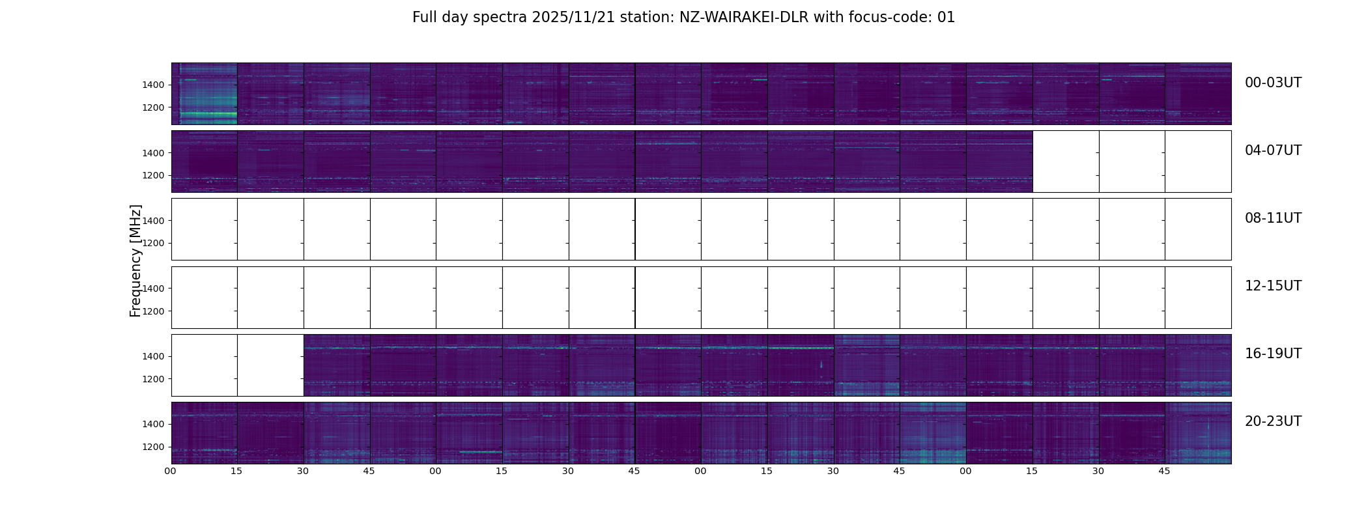Click the 'Frequency [MHz]' axis label

pos(135,260)
